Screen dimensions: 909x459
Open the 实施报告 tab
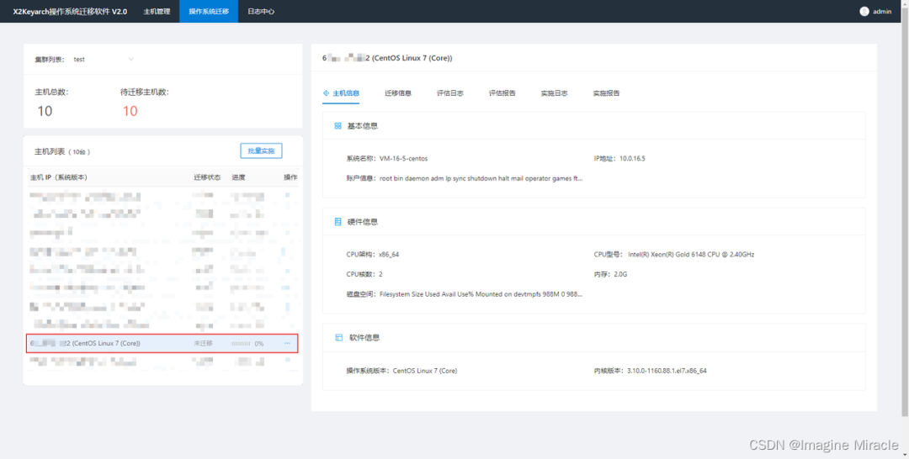[606, 93]
